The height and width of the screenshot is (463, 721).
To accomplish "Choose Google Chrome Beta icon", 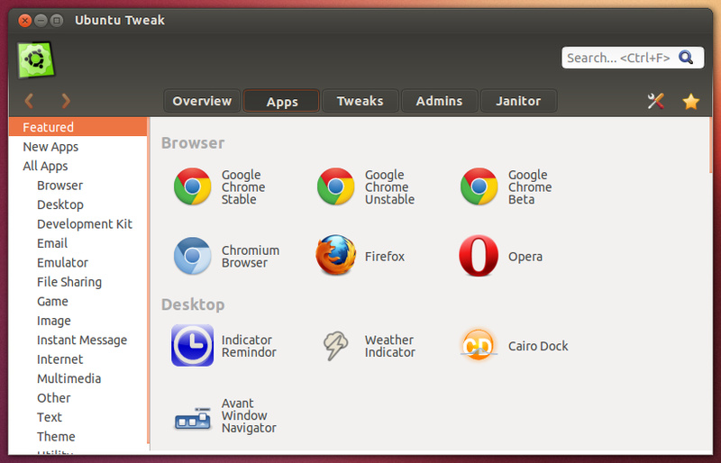I will coord(479,186).
